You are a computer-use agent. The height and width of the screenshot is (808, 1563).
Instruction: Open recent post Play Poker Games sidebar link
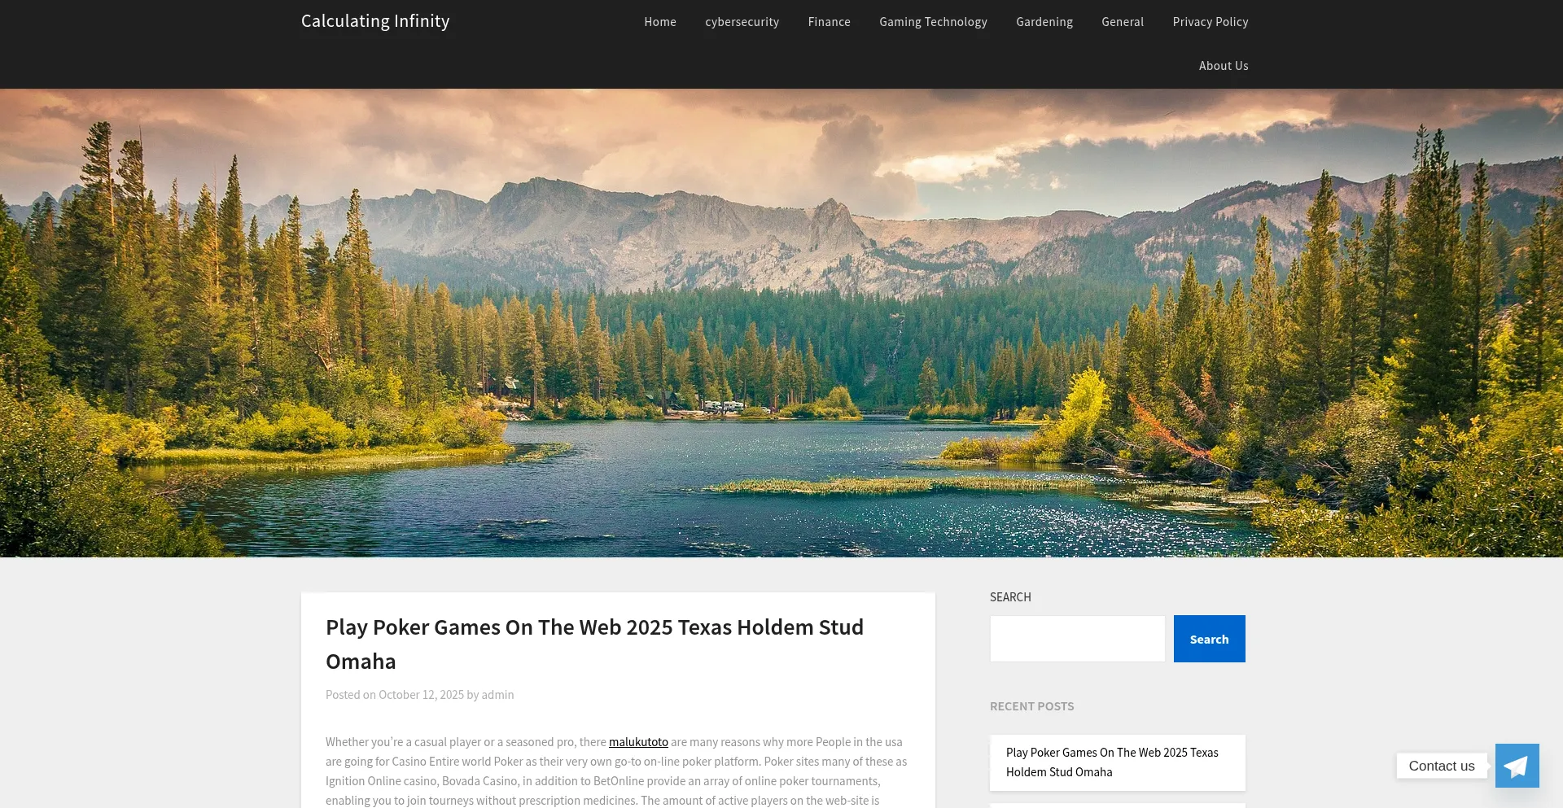point(1112,762)
